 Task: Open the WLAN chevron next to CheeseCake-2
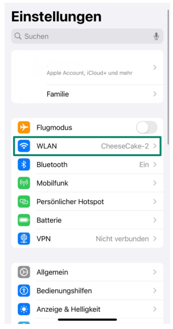(155, 146)
